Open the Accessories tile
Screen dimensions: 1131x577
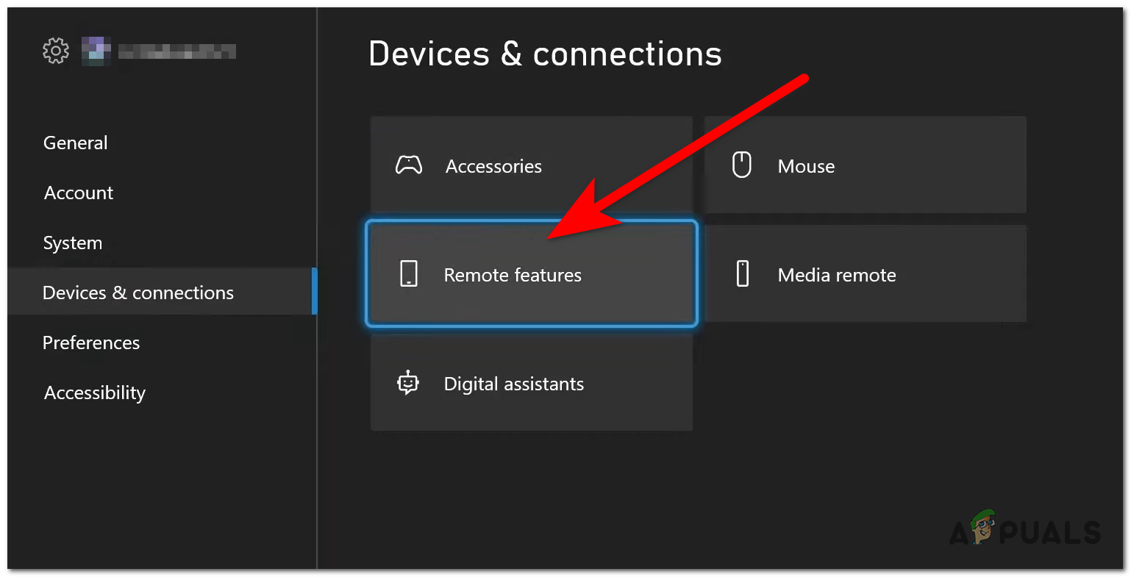531,165
